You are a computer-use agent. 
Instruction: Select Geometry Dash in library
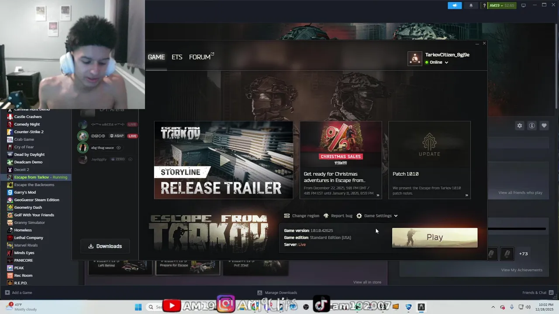tap(28, 207)
